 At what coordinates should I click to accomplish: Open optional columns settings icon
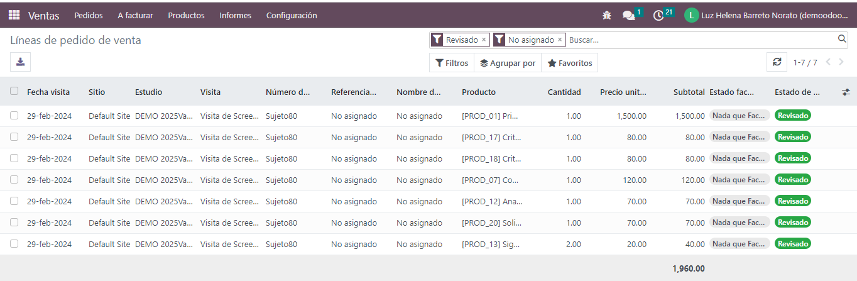point(846,92)
